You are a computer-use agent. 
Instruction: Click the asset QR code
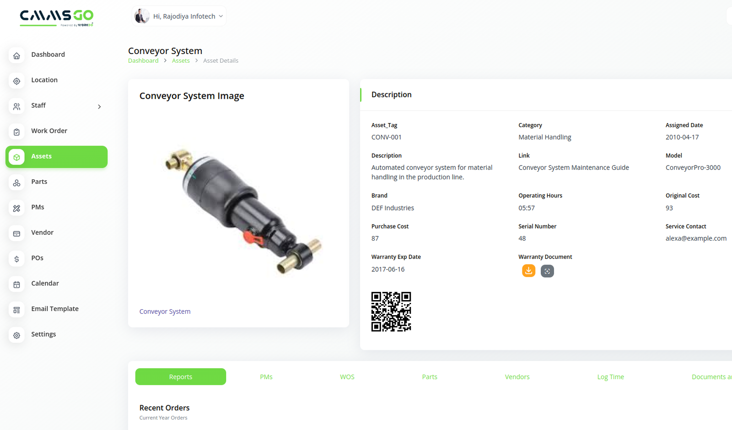(x=391, y=312)
